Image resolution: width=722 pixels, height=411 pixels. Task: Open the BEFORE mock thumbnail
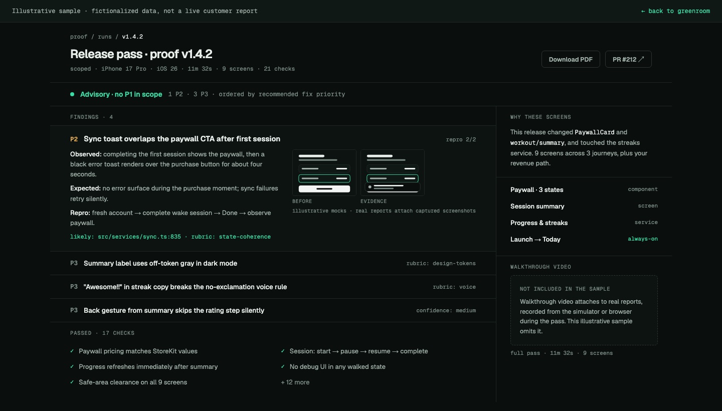click(324, 172)
